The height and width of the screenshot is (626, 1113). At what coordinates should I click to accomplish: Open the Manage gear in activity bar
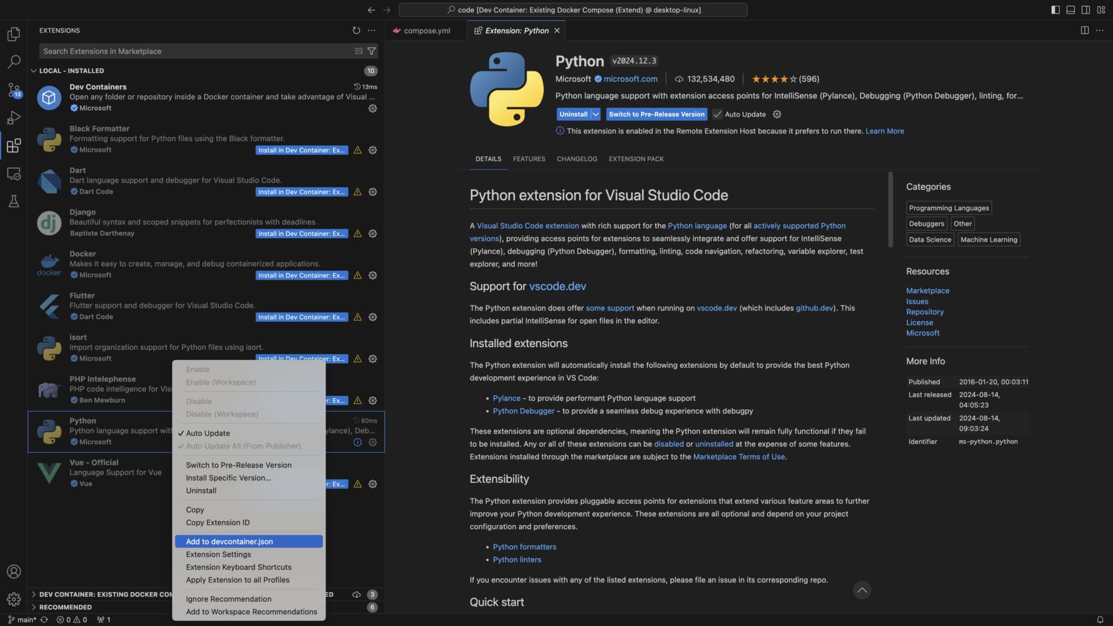pyautogui.click(x=14, y=599)
